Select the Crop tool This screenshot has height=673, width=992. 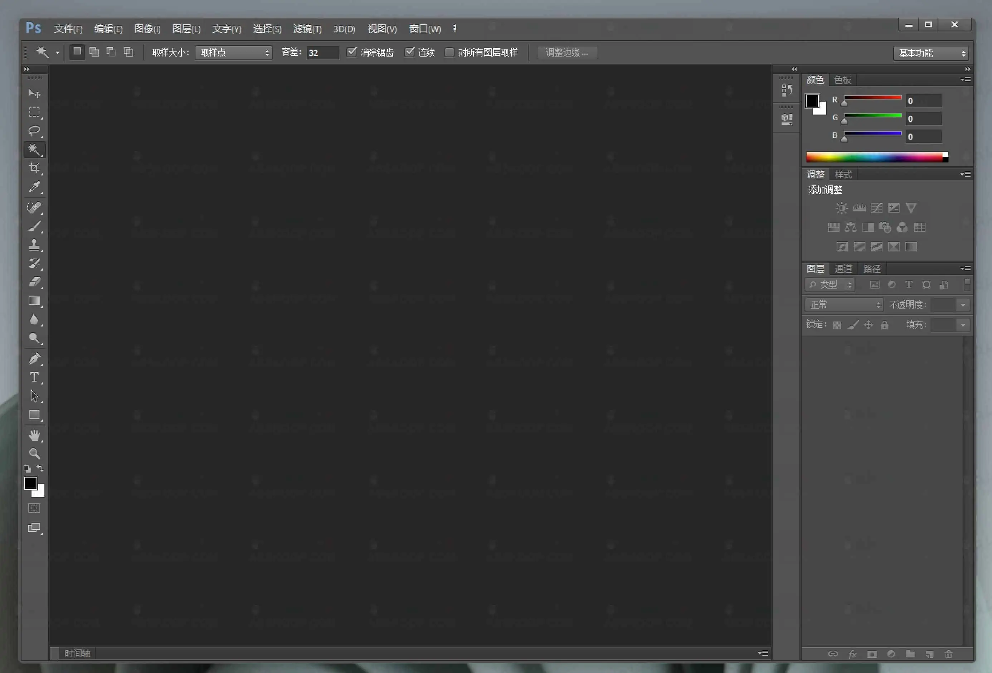[x=34, y=168]
